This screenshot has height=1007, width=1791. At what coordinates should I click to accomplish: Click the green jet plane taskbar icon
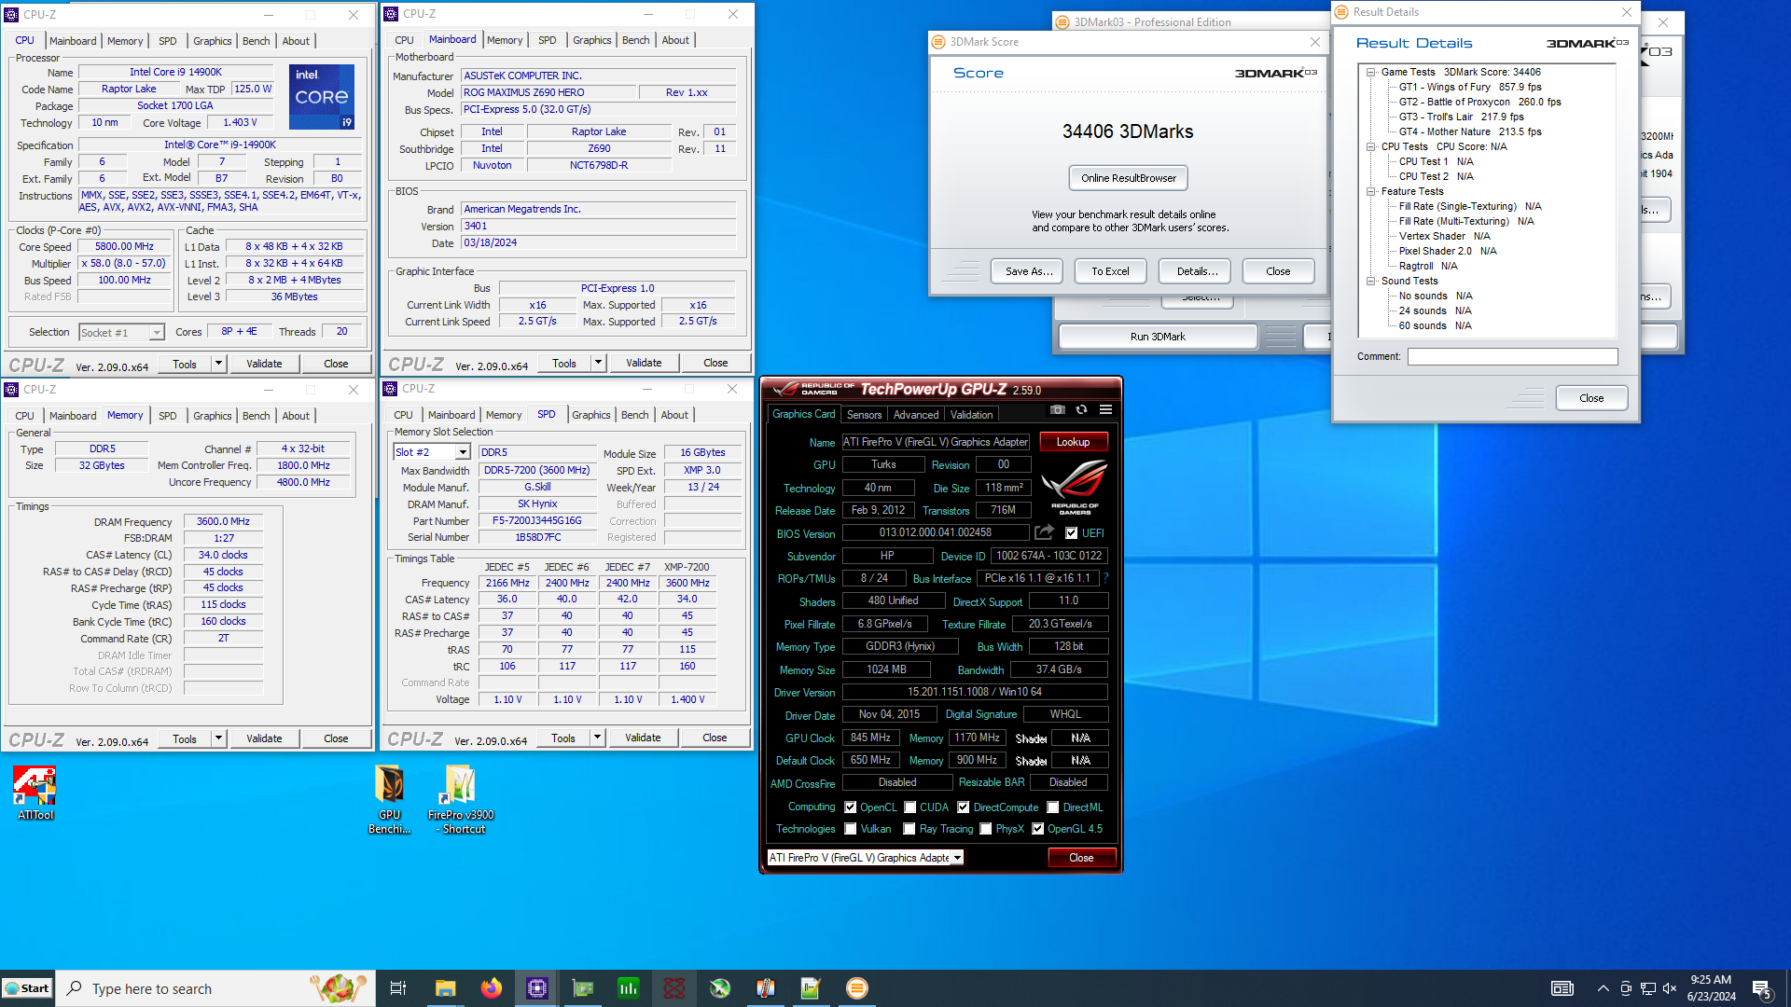(x=719, y=988)
